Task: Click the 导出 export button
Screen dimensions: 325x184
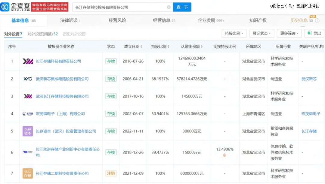Action: 314,33
